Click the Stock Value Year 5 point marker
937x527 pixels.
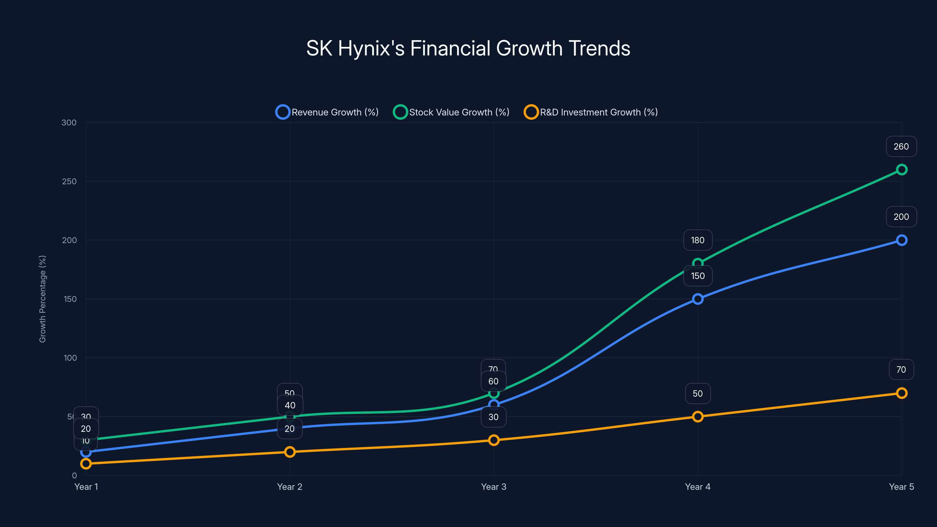pyautogui.click(x=901, y=170)
